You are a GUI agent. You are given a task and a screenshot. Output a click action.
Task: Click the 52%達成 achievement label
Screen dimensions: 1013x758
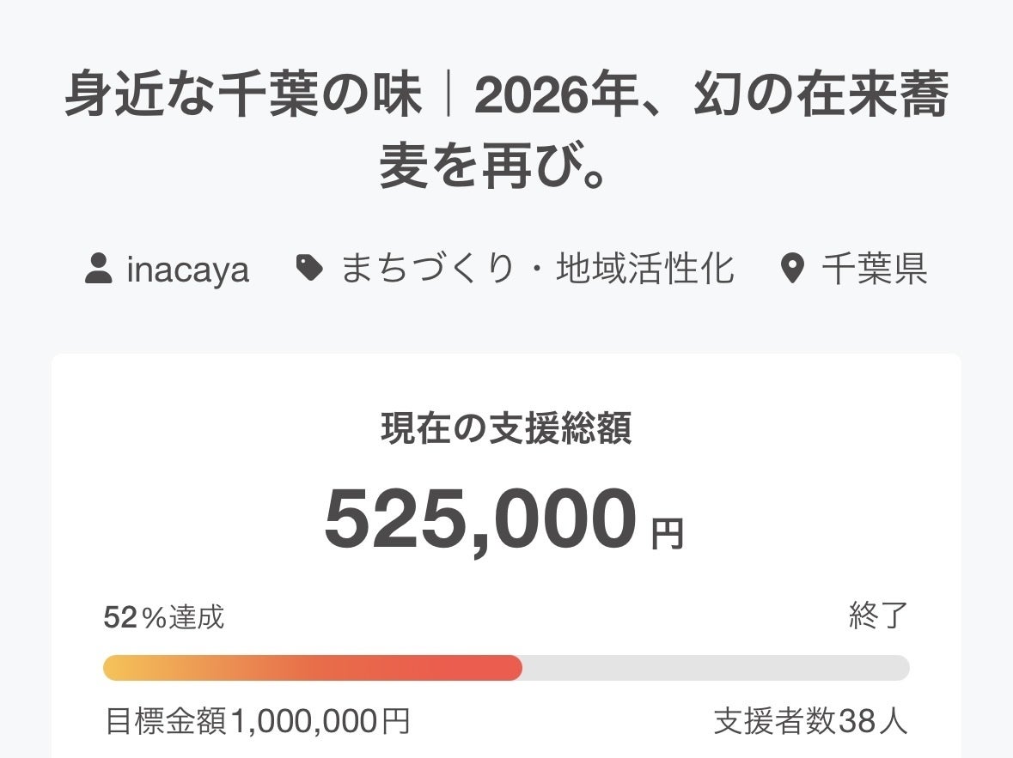[x=164, y=616]
